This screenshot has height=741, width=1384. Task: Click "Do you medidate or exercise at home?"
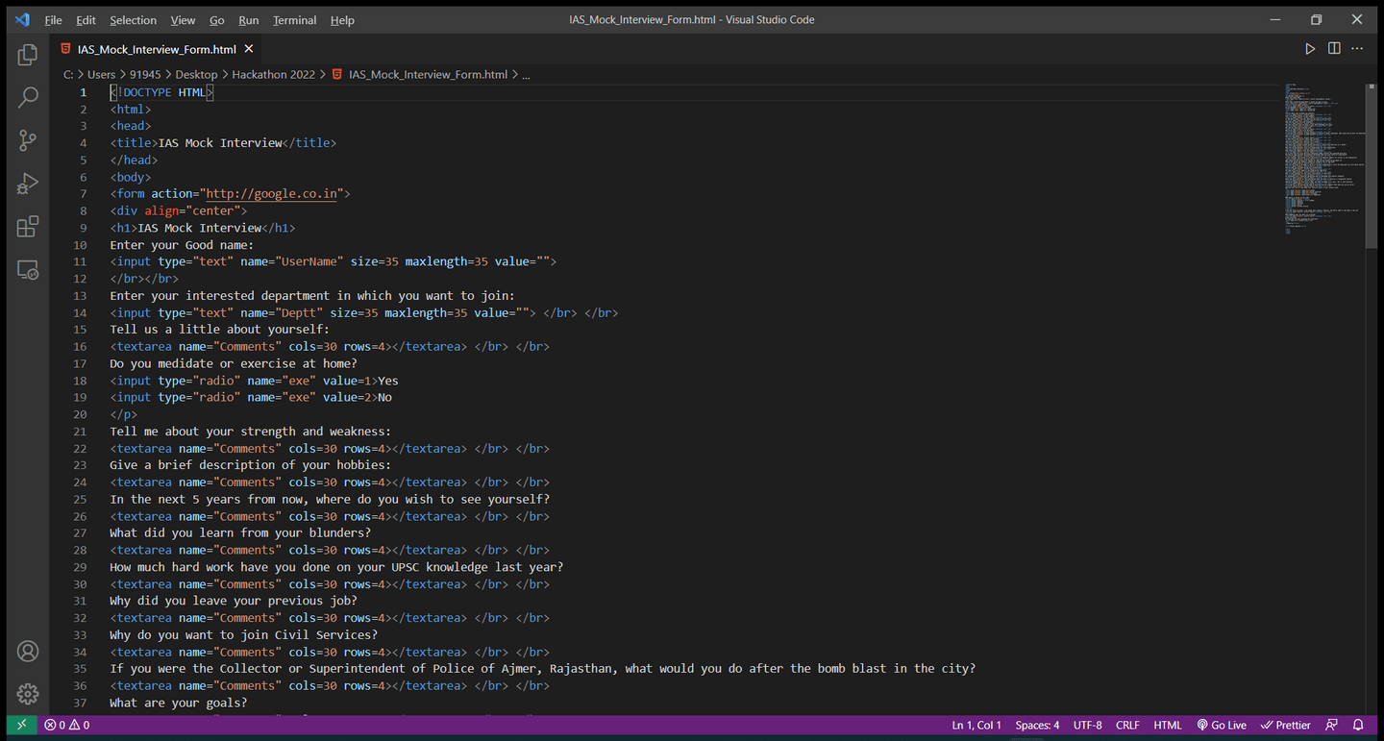coord(234,363)
